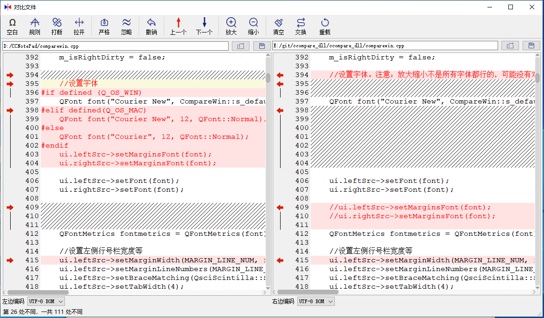Undo with the 撤销 button

(151, 27)
